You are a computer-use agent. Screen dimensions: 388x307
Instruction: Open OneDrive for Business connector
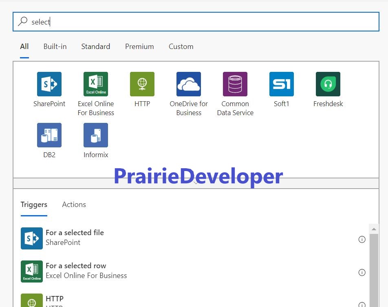189,84
